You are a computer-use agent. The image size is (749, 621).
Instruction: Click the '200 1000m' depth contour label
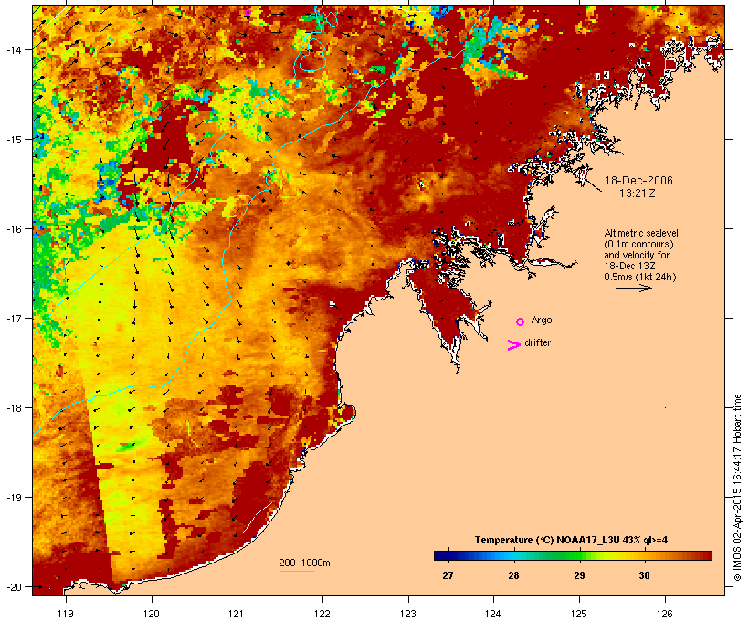[304, 563]
